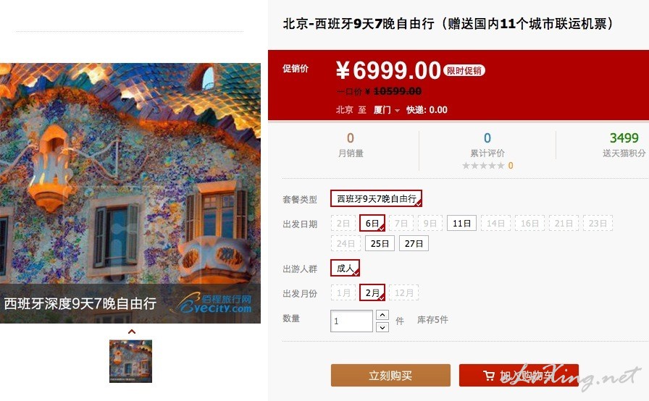Select departure date 11日

pyautogui.click(x=461, y=223)
